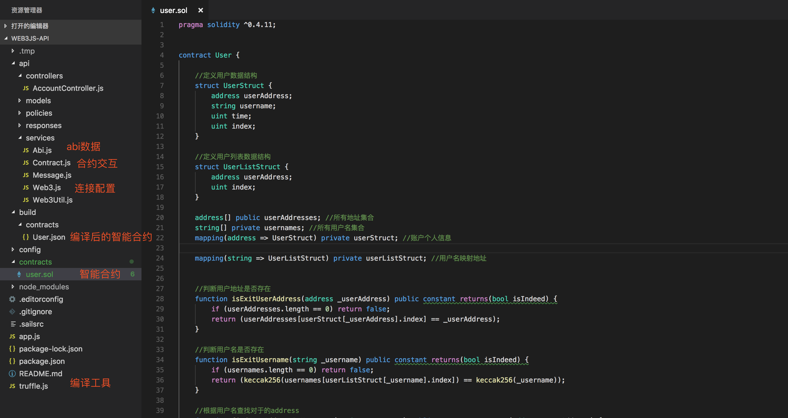
Task: Expand the policies folder
Action: [19, 113]
